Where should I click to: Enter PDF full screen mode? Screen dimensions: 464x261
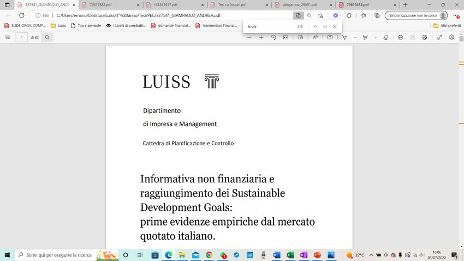440,37
